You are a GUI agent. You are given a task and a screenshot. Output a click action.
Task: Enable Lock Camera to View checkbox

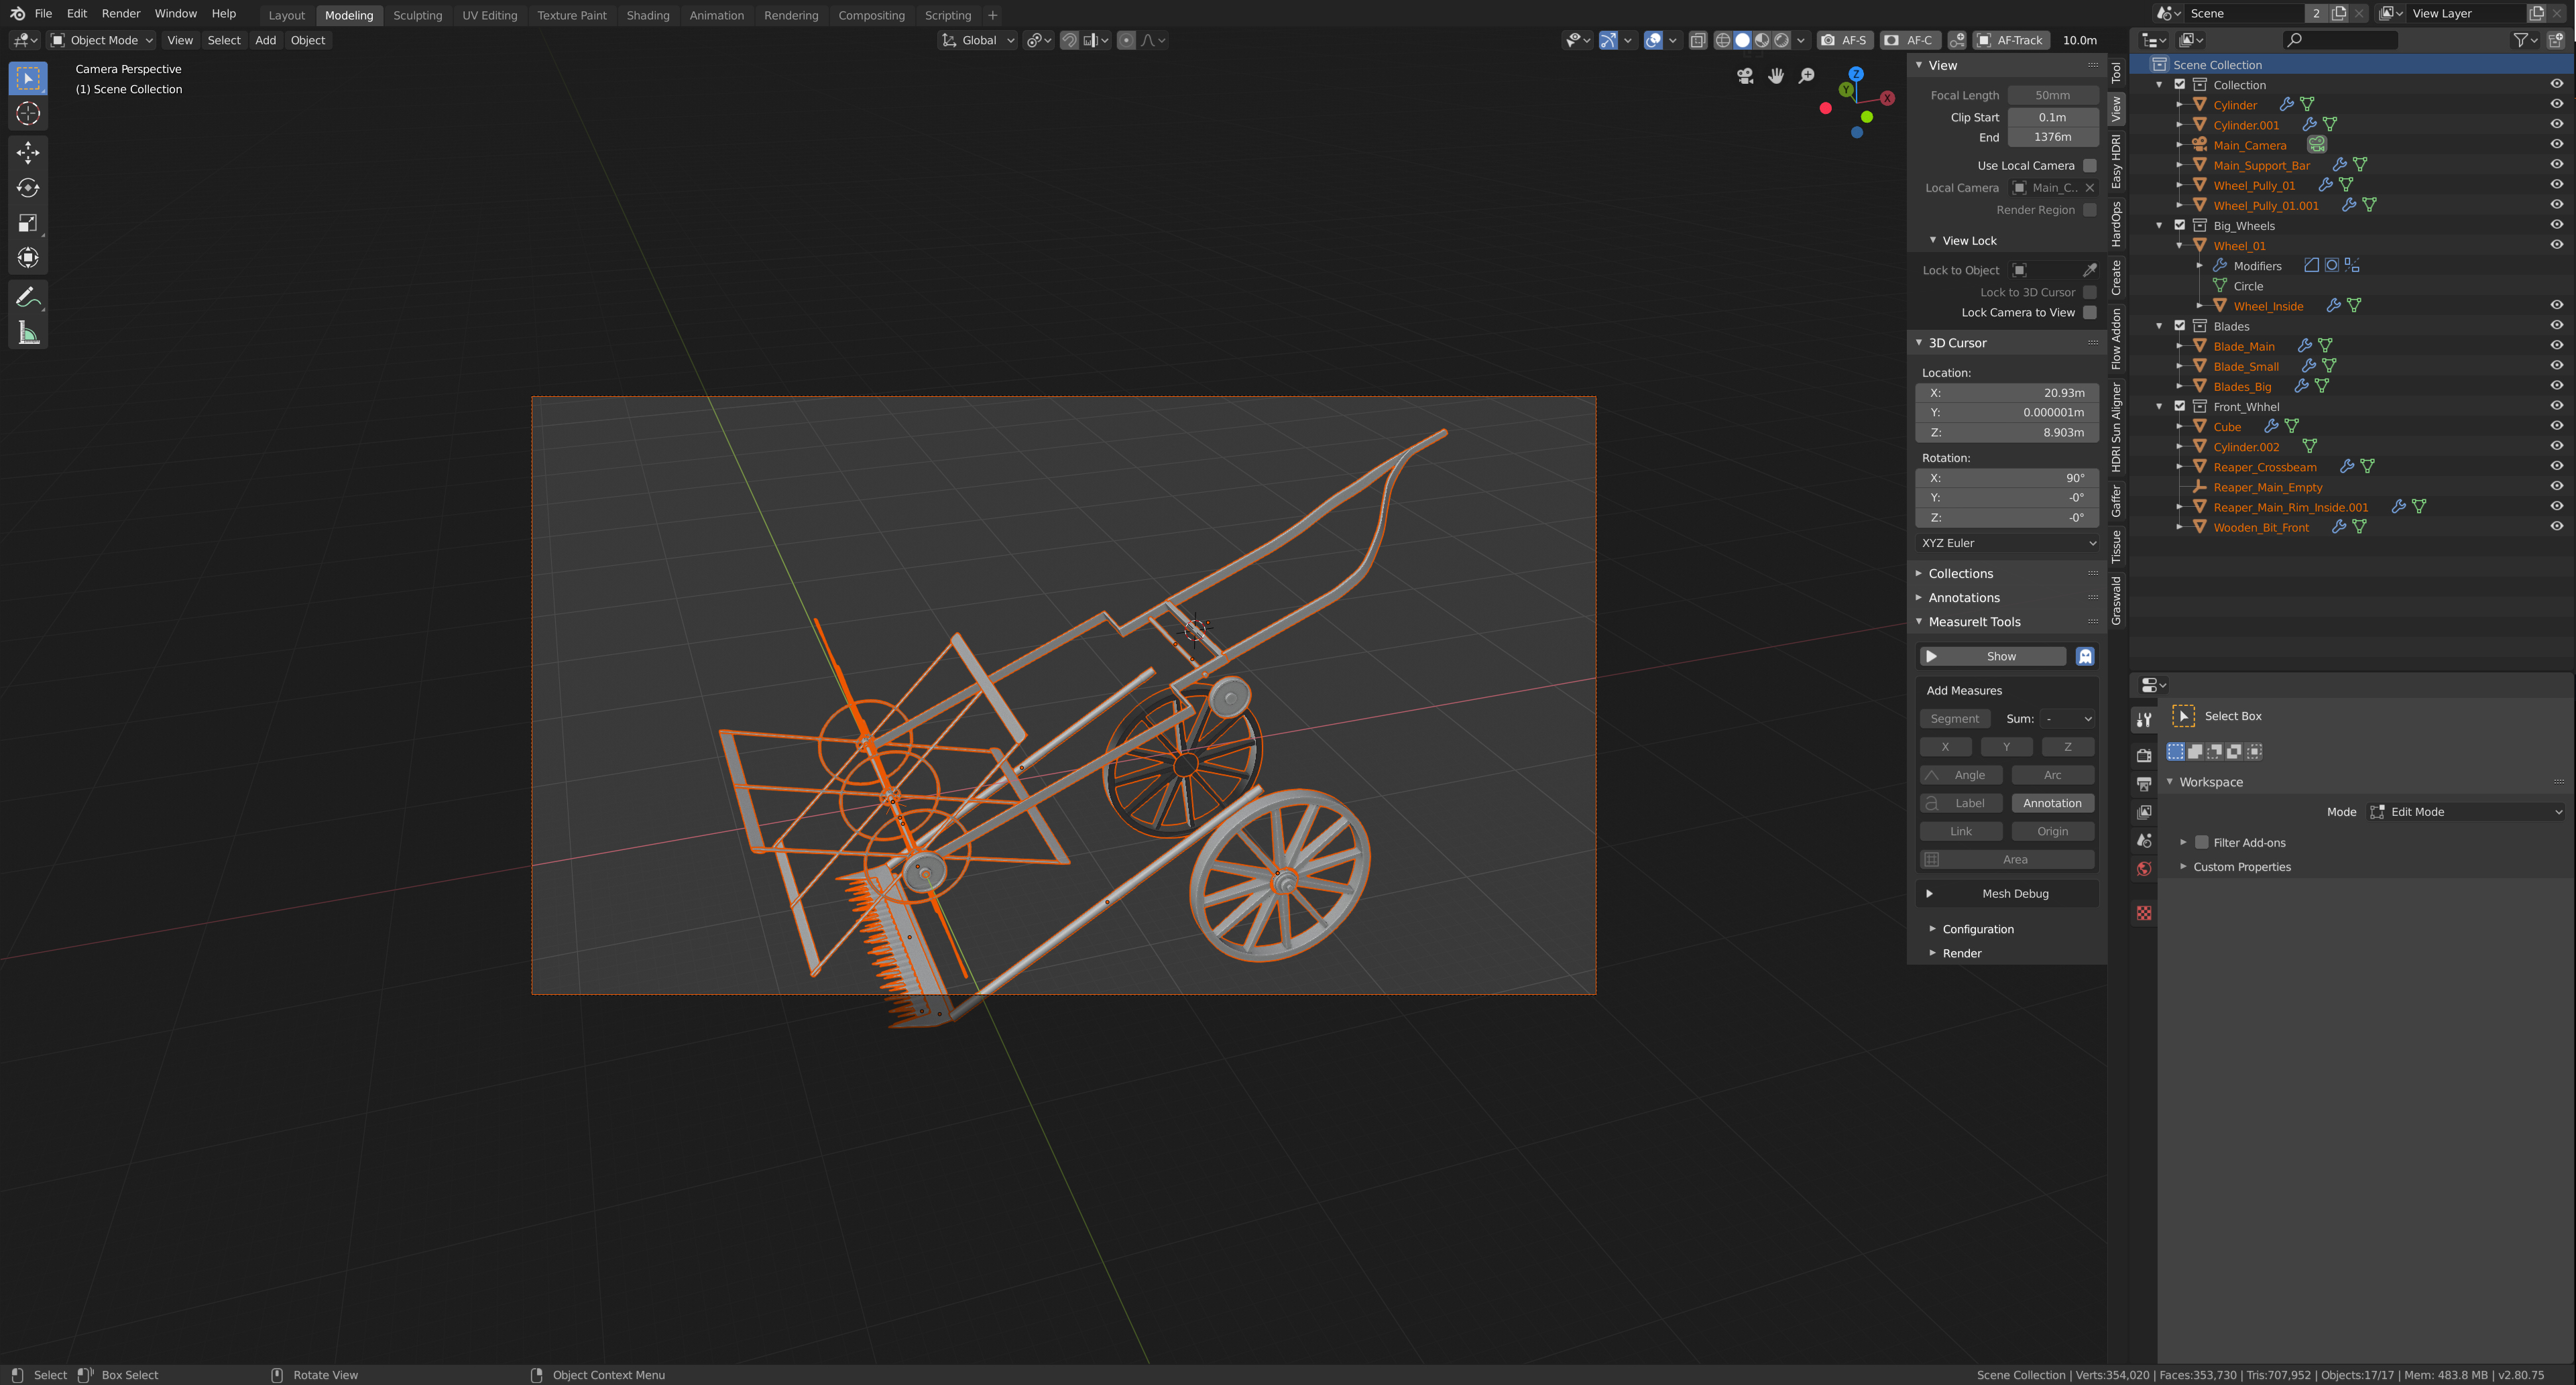click(2089, 313)
